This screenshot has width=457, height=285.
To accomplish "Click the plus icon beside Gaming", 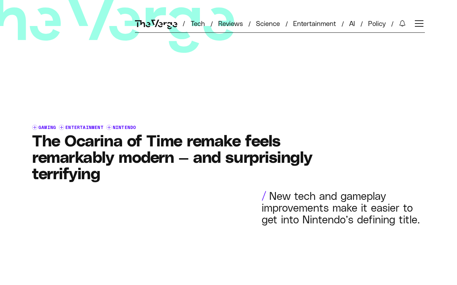I will (35, 128).
